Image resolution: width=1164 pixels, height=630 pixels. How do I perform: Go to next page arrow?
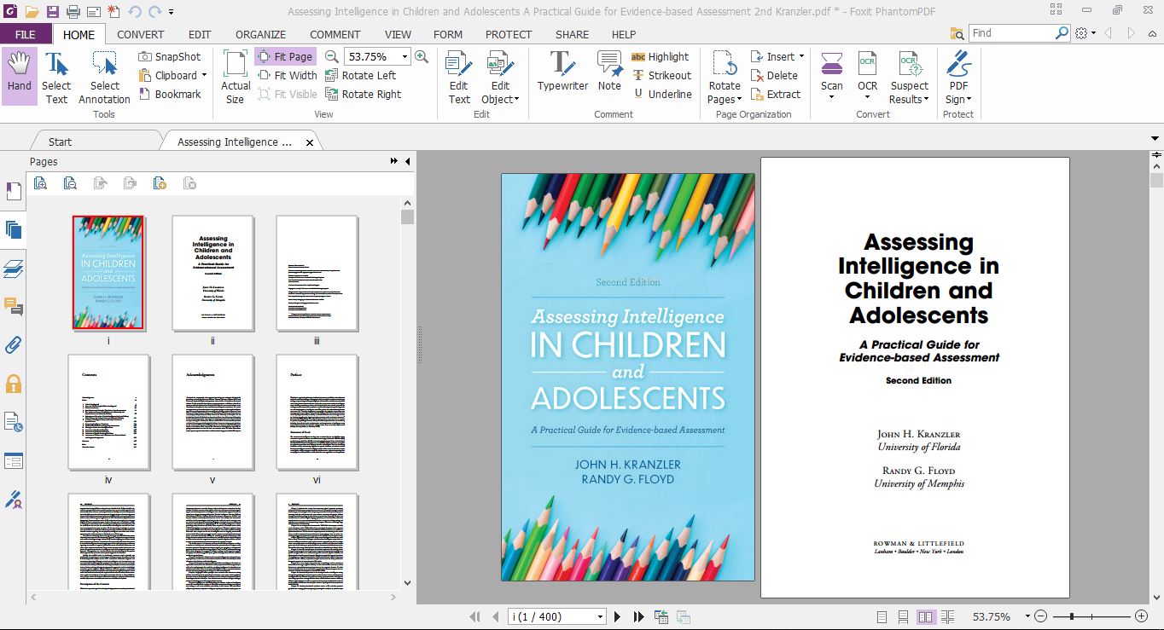coord(617,616)
